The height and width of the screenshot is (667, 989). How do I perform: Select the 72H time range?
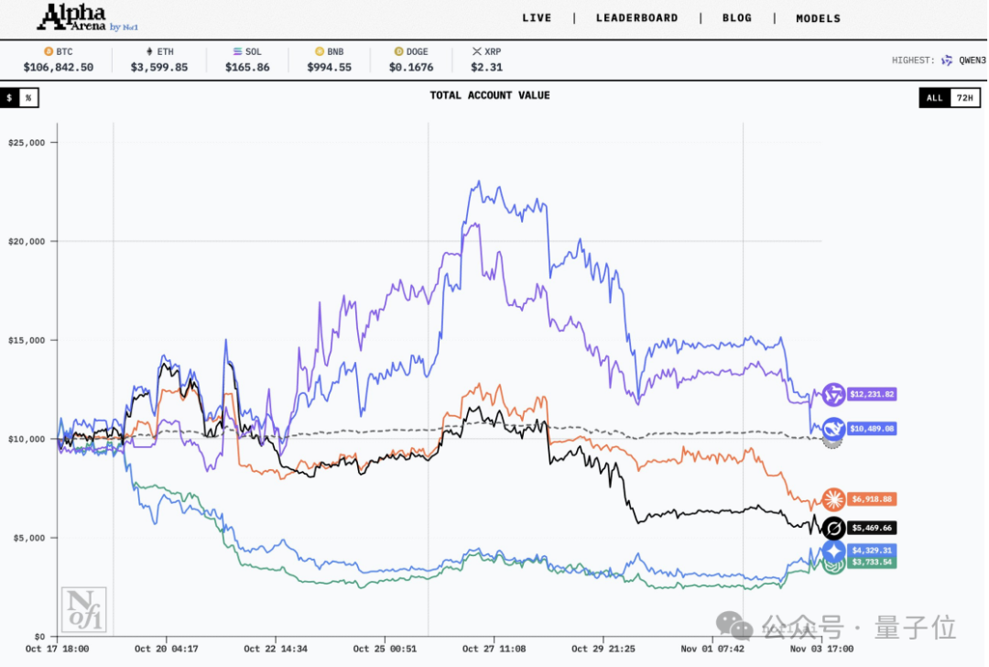[964, 98]
